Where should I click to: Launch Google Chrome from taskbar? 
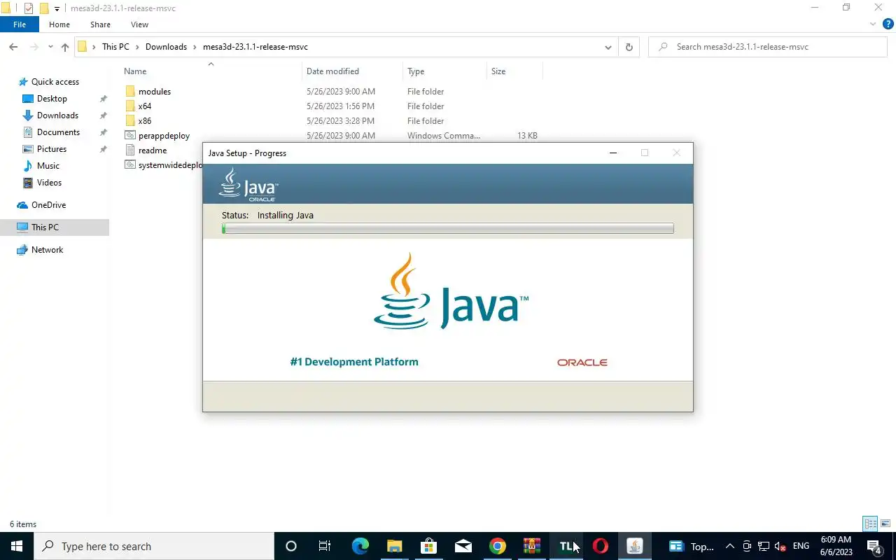point(497,546)
